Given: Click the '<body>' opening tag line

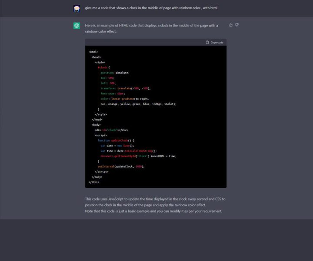Looking at the screenshot, I should coord(96,125).
